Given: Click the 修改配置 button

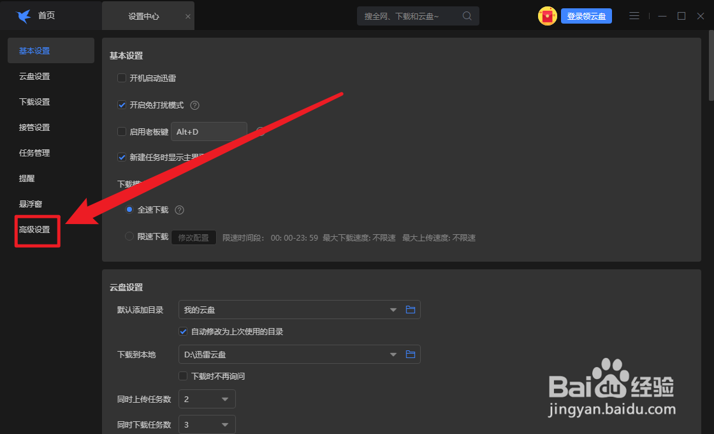Looking at the screenshot, I should [194, 237].
